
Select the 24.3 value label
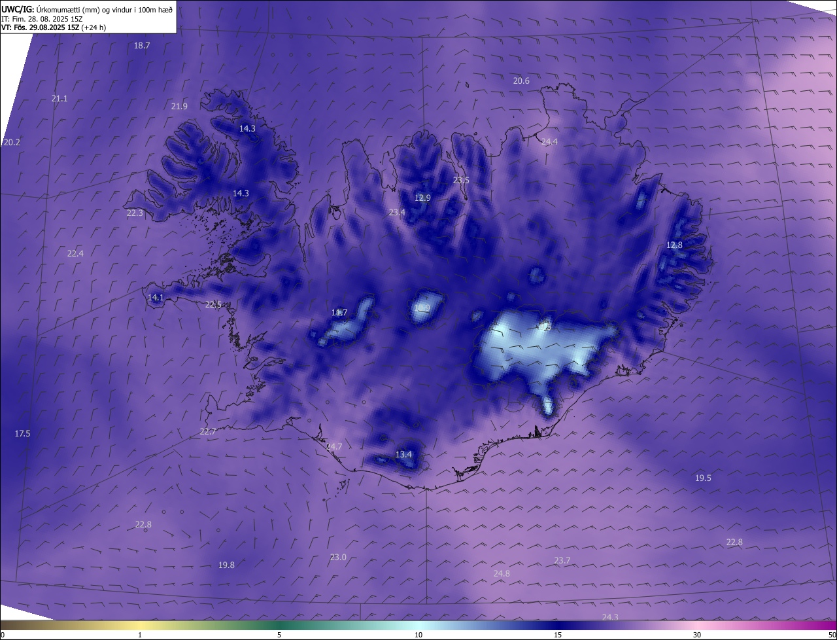coord(610,617)
